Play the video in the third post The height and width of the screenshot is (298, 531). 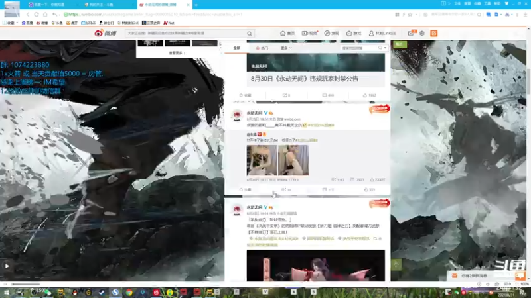tap(316, 266)
